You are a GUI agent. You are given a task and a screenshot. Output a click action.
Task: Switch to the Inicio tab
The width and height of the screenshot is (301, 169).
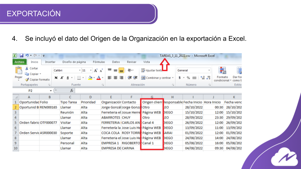pos(34,62)
